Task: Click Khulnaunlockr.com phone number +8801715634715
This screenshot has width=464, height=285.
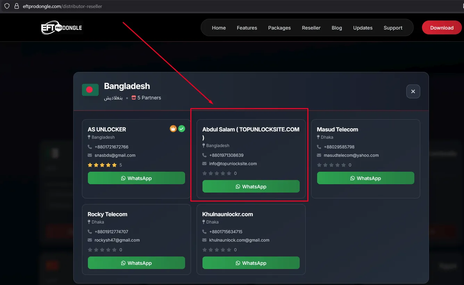Action: click(225, 232)
